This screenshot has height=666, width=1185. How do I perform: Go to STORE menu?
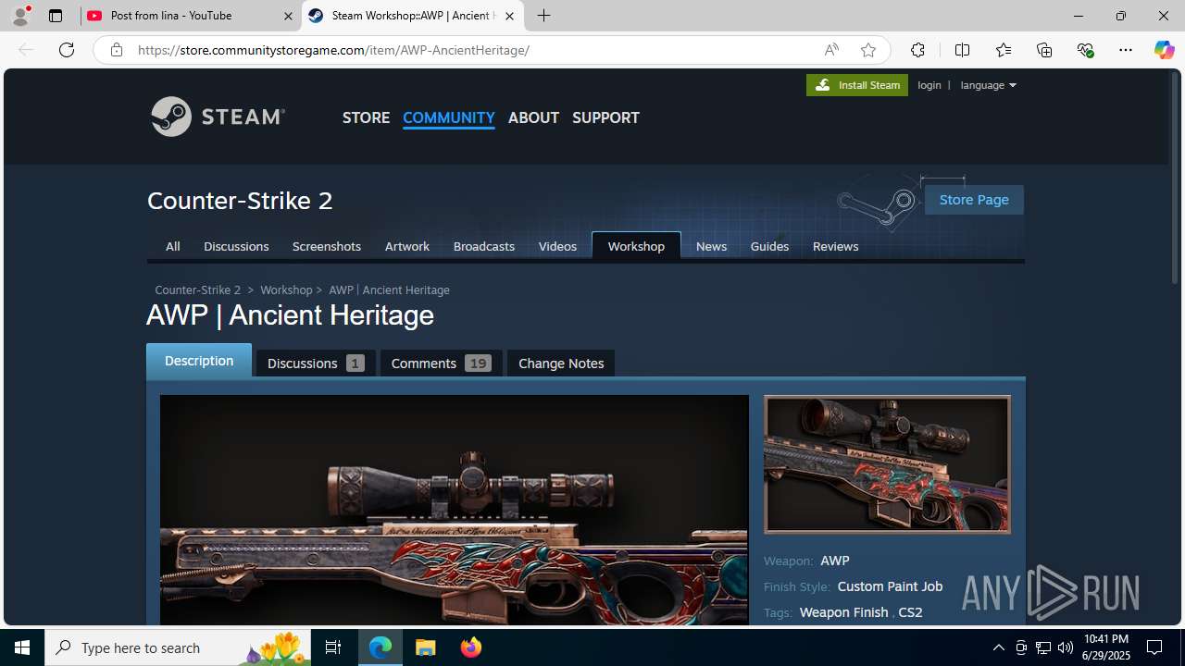click(x=366, y=117)
